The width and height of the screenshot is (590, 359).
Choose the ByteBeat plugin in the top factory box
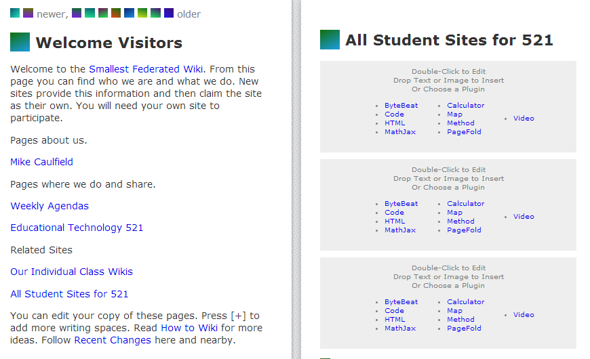[x=401, y=106]
